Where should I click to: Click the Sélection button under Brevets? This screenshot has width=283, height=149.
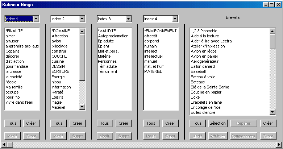[217, 123]
